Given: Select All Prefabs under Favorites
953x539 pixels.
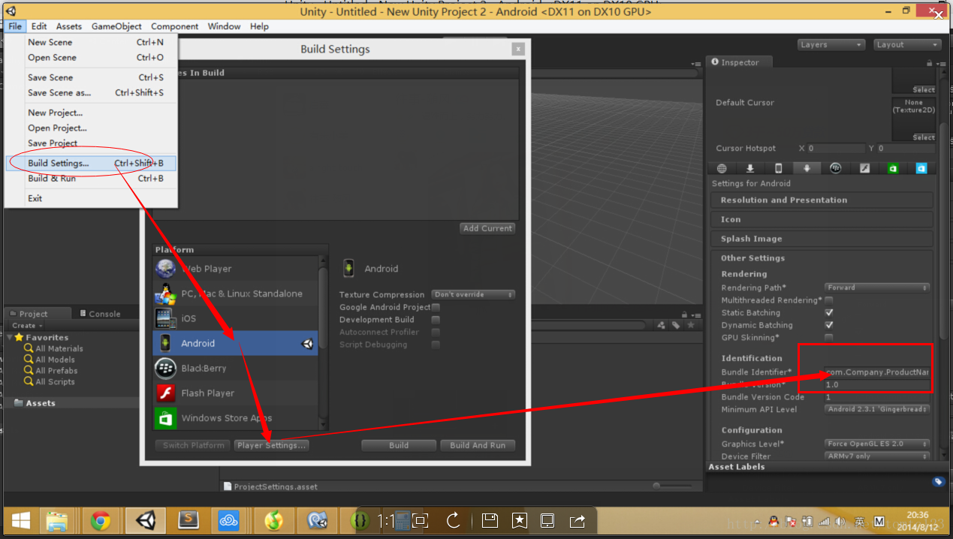Looking at the screenshot, I should (56, 371).
